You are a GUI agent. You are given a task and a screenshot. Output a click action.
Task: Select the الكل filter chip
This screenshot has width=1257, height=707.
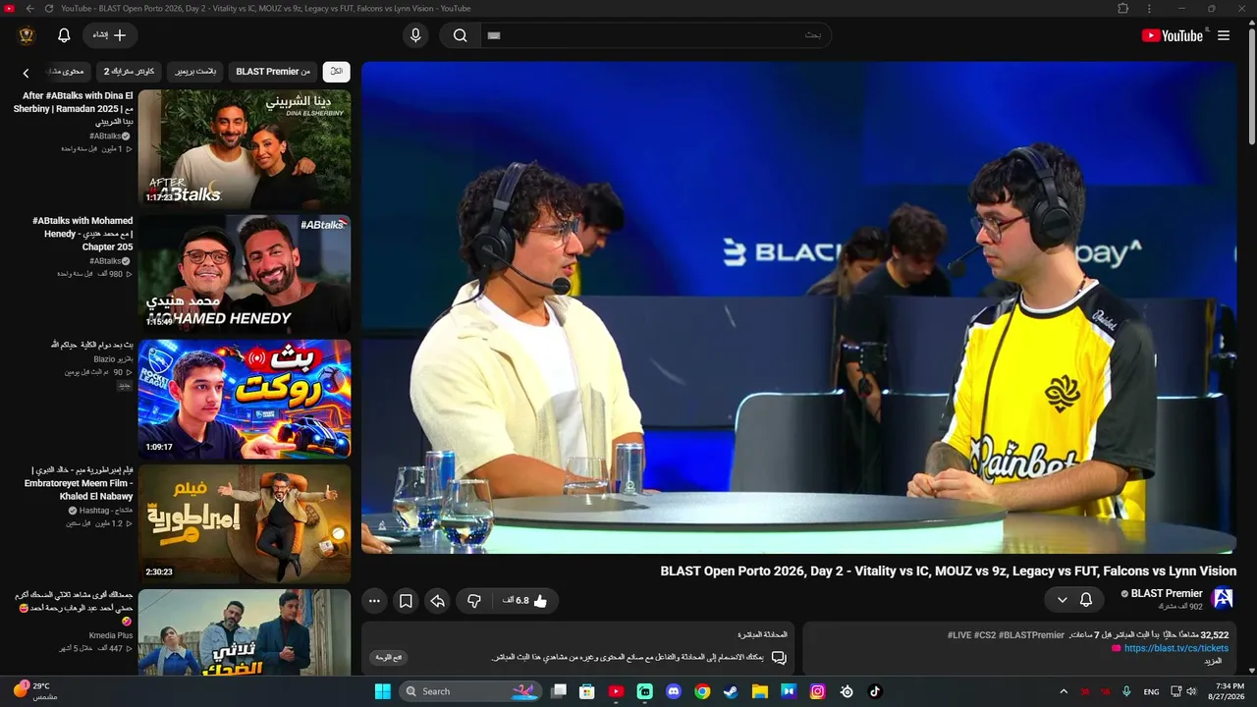tap(337, 72)
